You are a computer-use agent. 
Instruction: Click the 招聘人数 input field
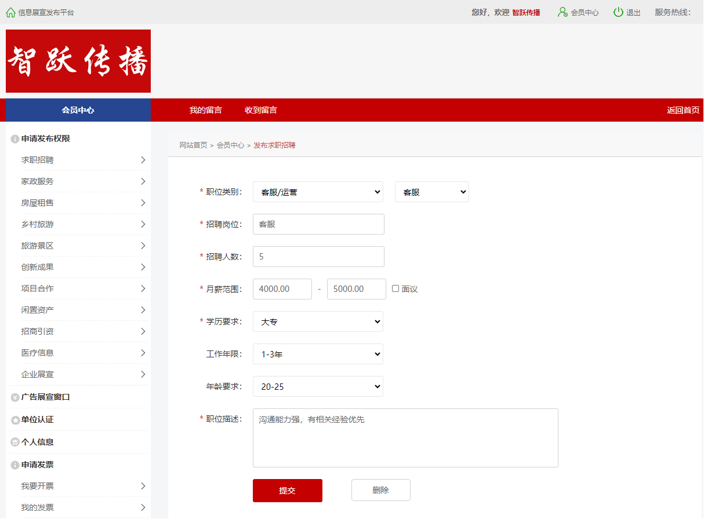(x=318, y=257)
